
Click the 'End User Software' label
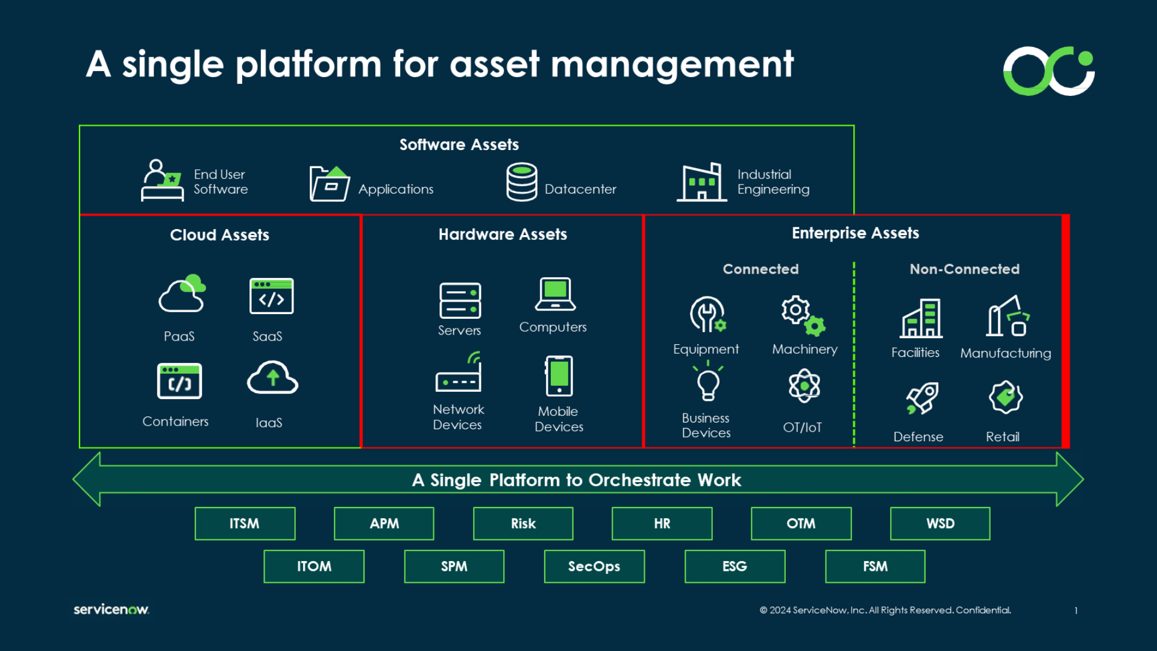coord(221,181)
